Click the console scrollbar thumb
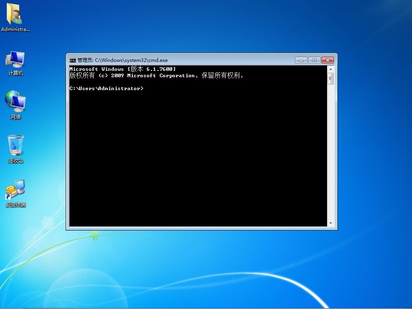 click(331, 78)
